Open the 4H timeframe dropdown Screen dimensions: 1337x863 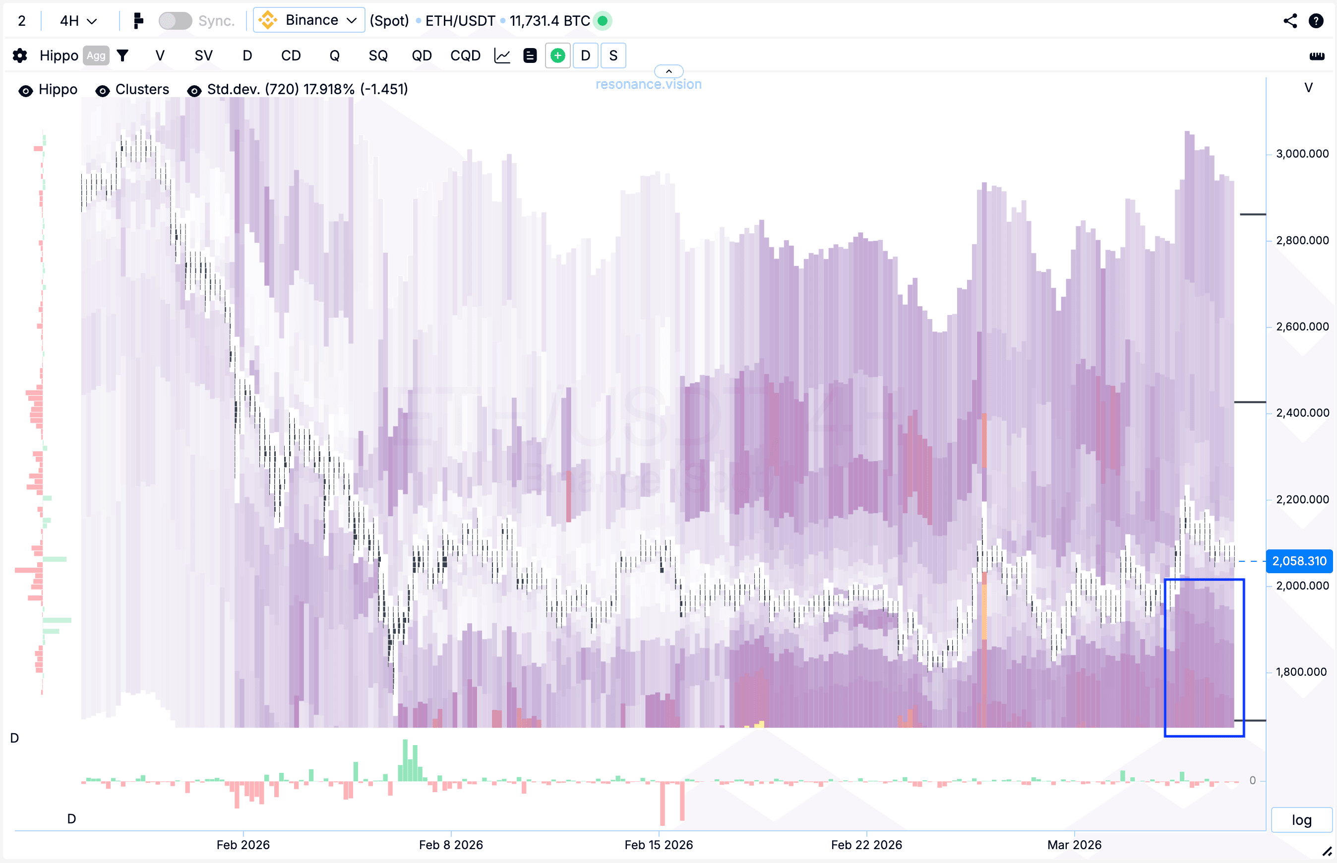pyautogui.click(x=78, y=21)
